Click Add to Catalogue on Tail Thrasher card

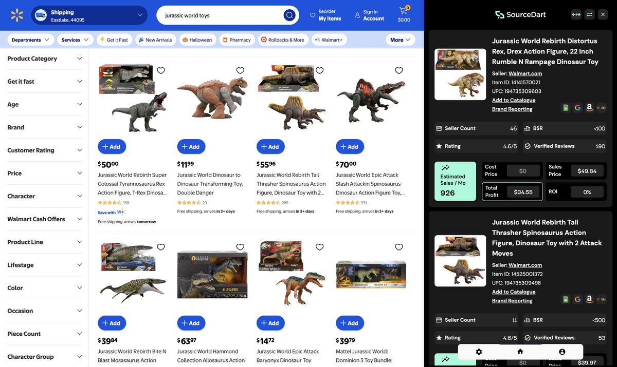coord(514,292)
